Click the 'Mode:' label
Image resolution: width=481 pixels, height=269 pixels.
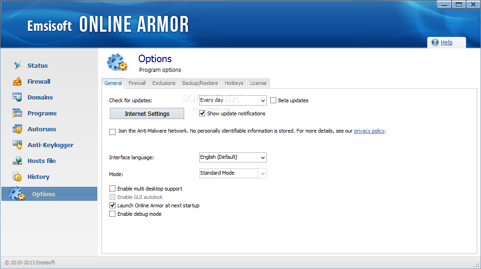coord(116,174)
